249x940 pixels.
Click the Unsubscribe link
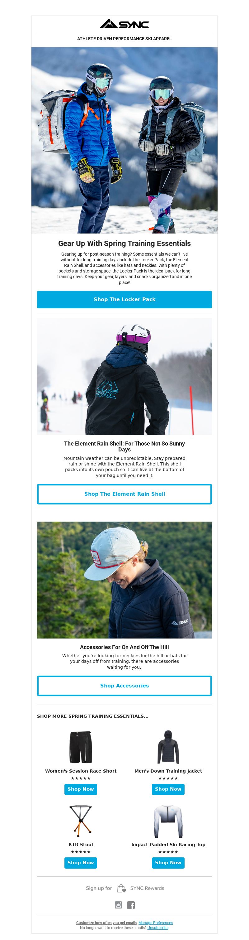(x=158, y=928)
